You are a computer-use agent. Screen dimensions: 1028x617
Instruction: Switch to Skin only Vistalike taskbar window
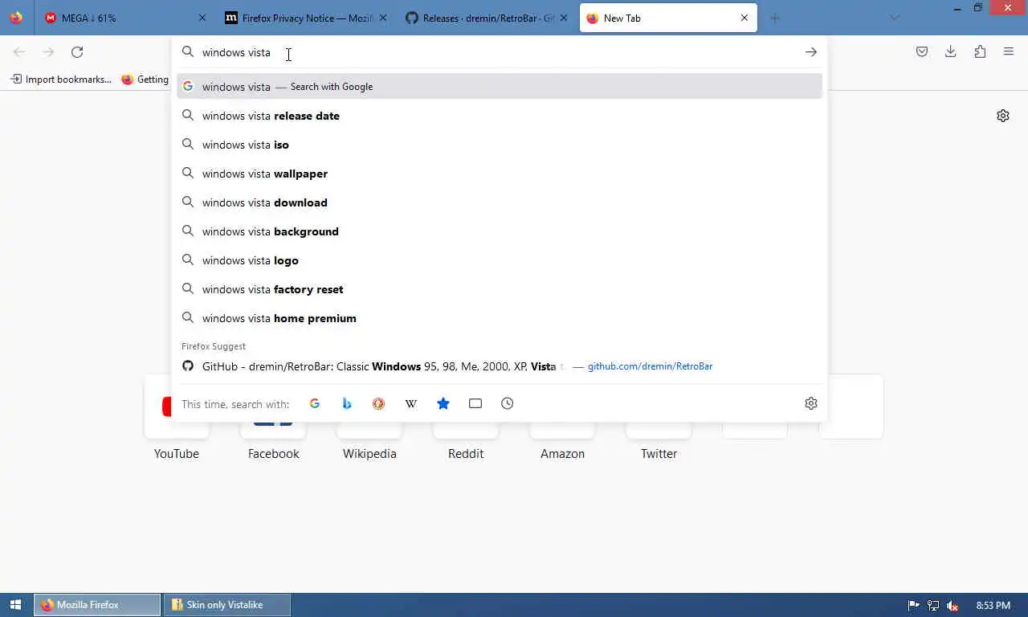(227, 605)
